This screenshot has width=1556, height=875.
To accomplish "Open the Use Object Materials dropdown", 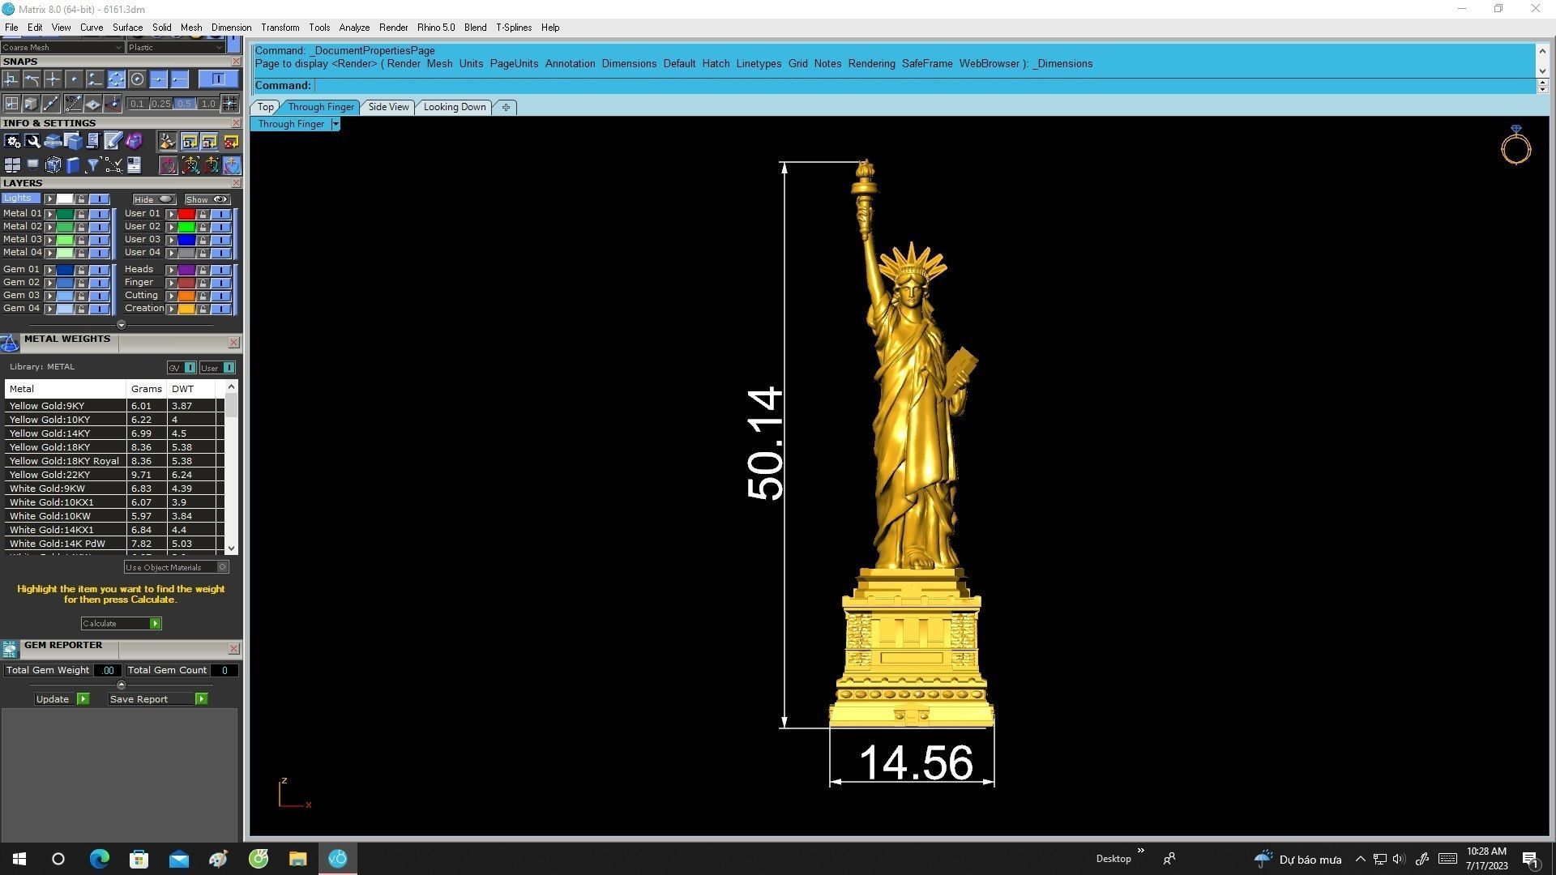I will tap(176, 567).
